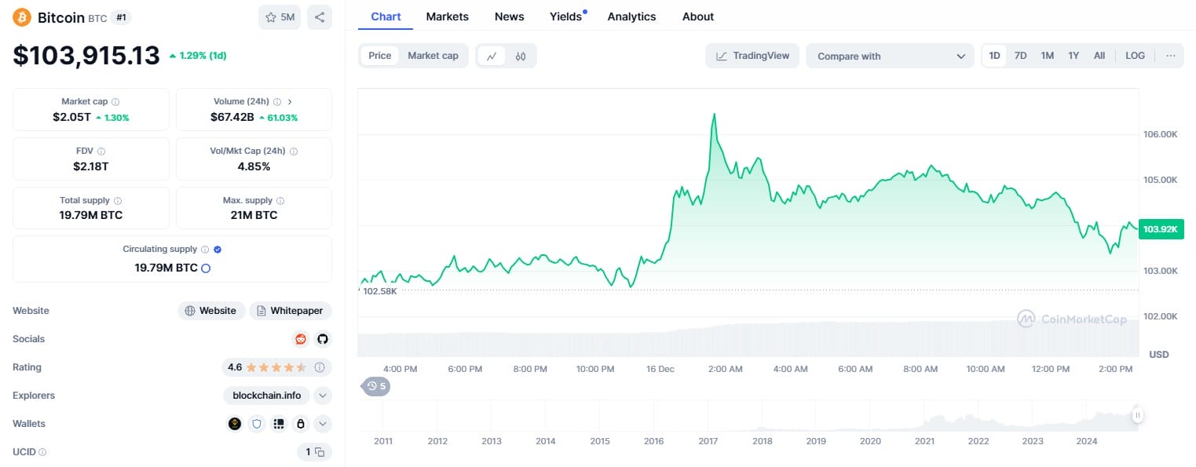Switch to candlestick chart view icon
This screenshot has height=467, width=1196.
[520, 56]
